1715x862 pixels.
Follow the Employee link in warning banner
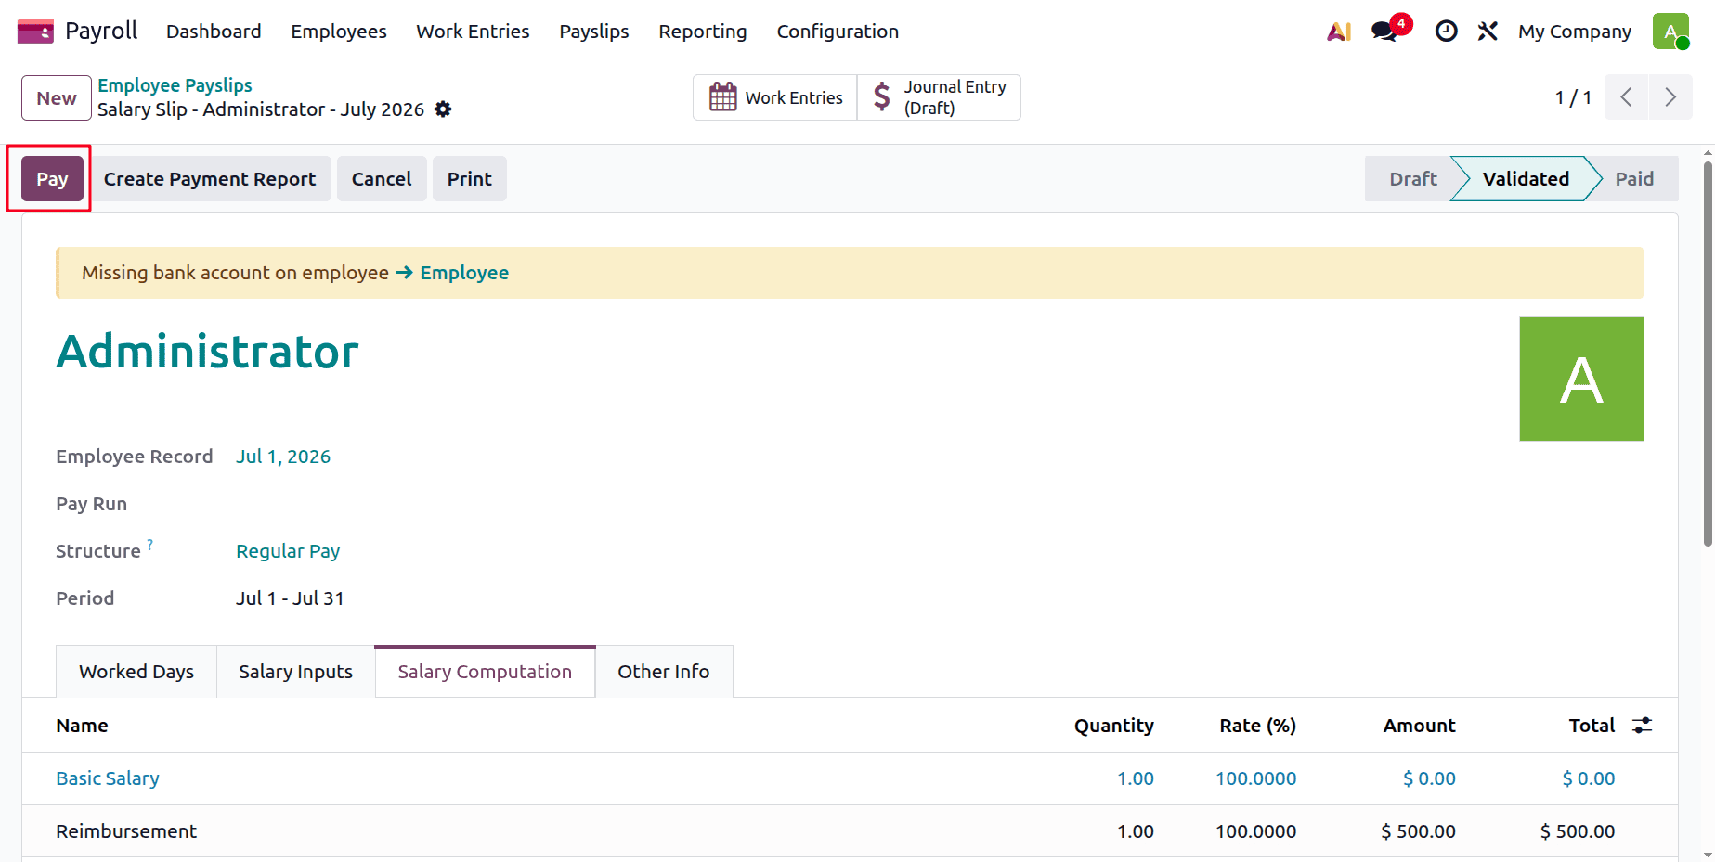click(x=464, y=273)
